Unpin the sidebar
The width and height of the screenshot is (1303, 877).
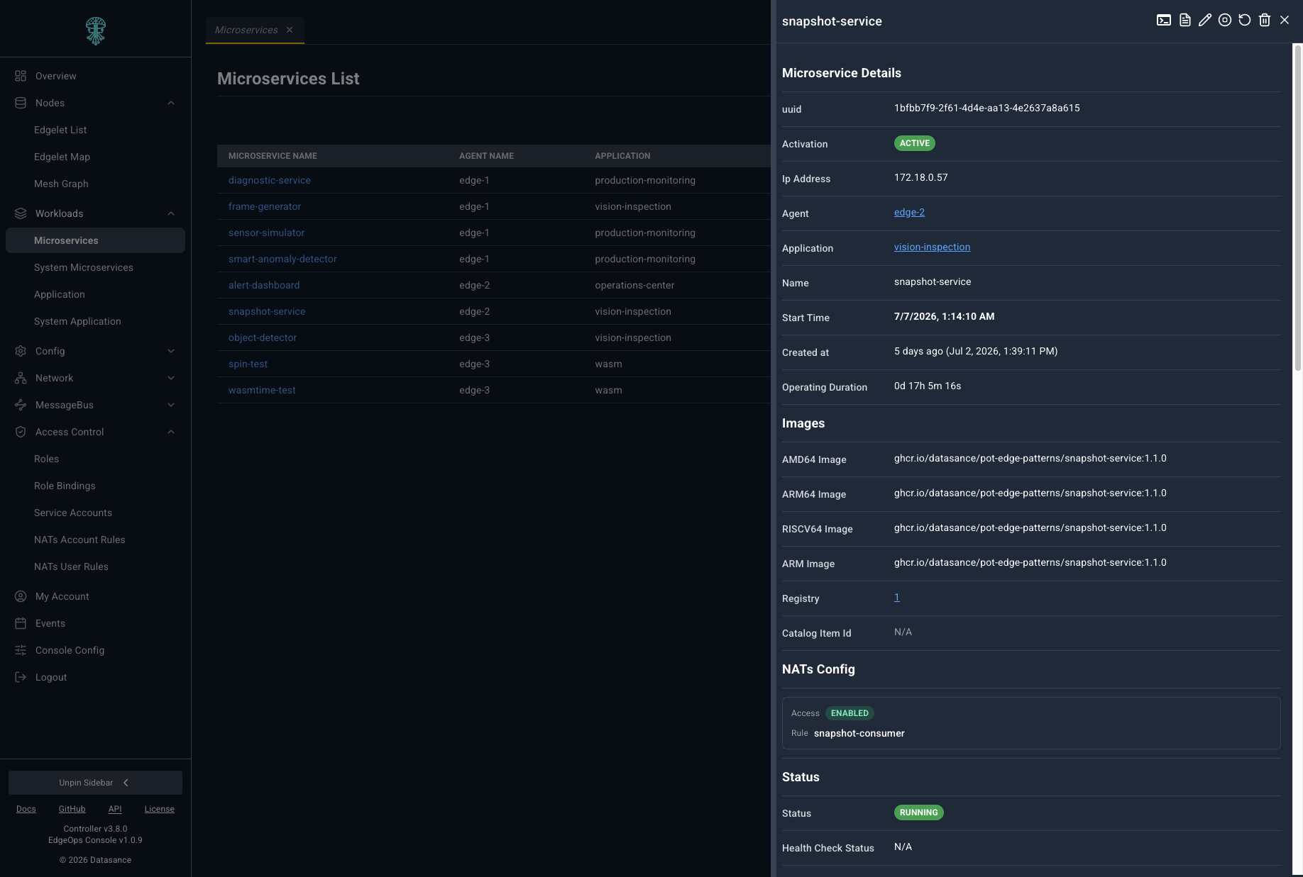coord(95,783)
